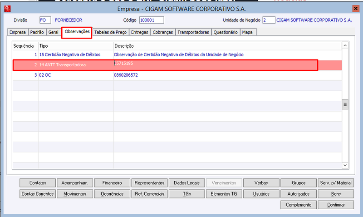Switch to the Padrão tab

click(x=37, y=32)
